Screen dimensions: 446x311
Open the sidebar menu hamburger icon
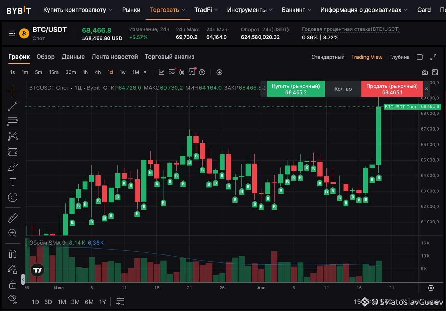(12, 34)
